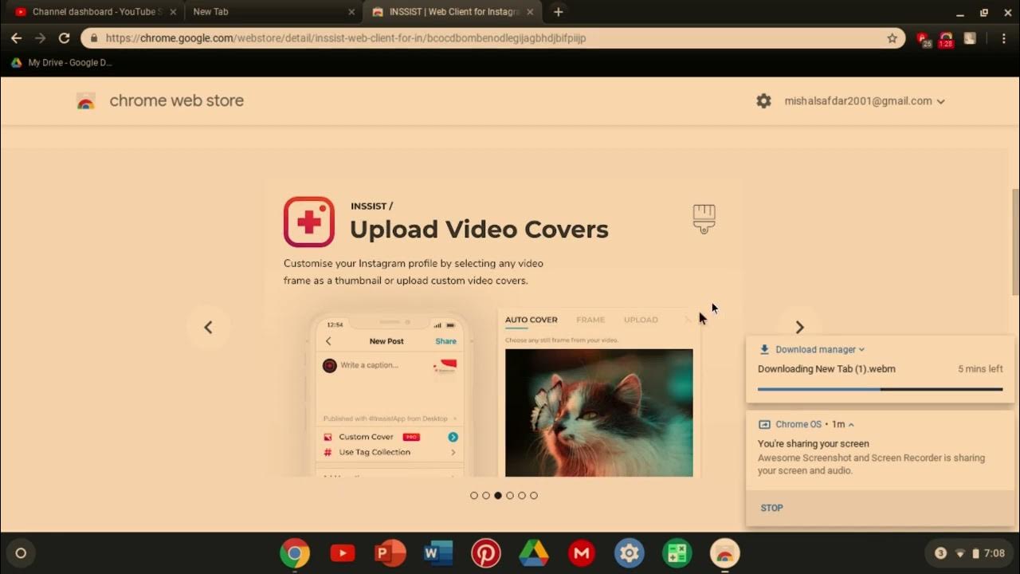Select the first carousel dot
This screenshot has width=1020, height=574.
(x=474, y=495)
